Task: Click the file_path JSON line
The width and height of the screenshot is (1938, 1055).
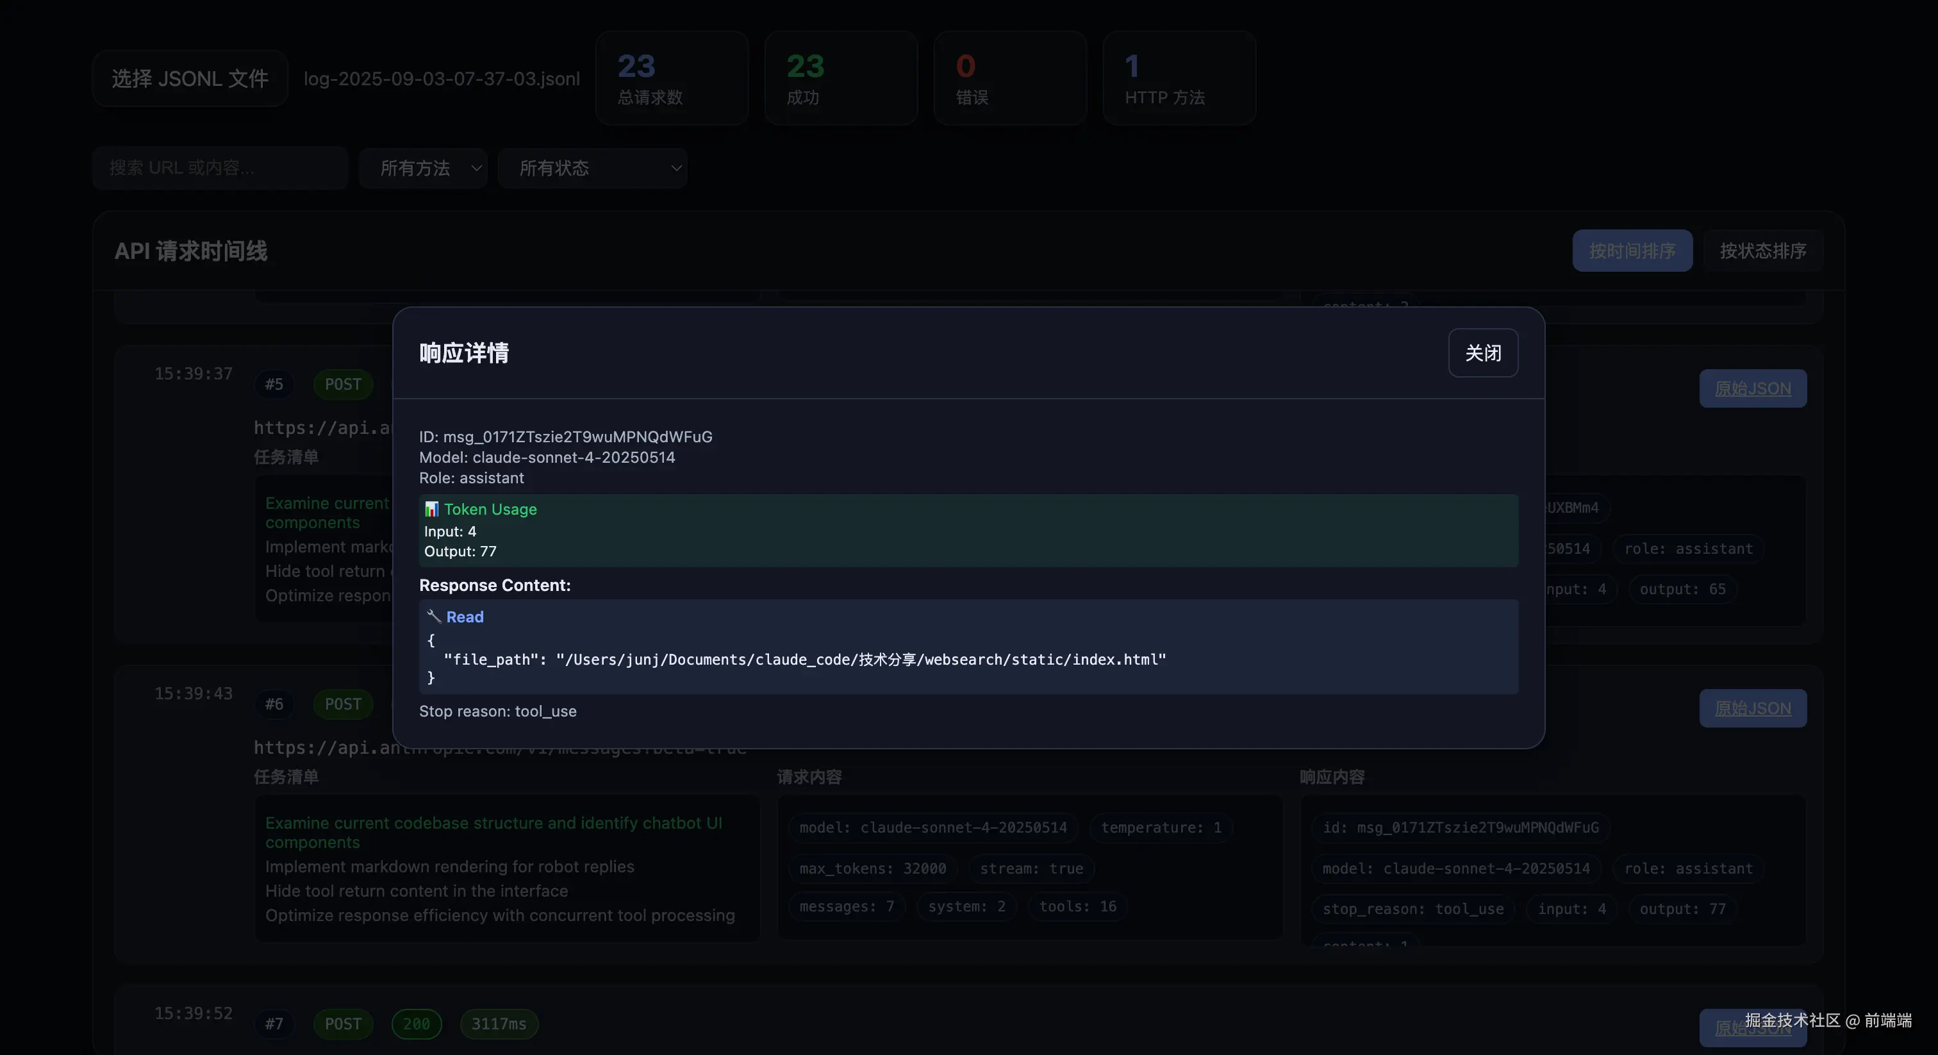Action: 805,659
